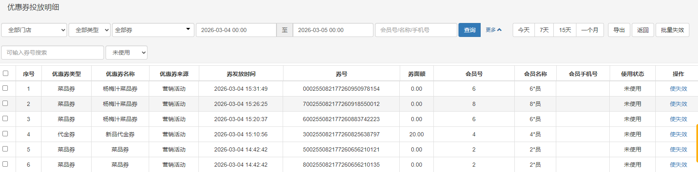
Task: Open the 未使用 status dropdown
Action: 126,53
